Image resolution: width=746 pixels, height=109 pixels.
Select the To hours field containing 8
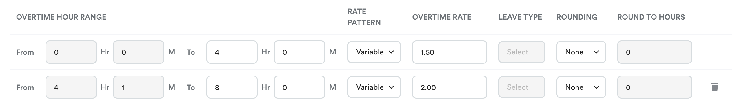(232, 87)
